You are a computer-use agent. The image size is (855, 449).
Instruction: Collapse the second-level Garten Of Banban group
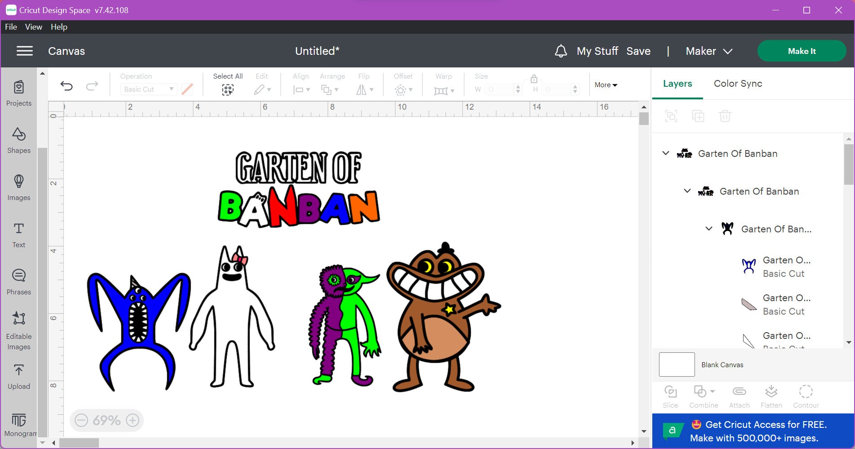(x=687, y=191)
